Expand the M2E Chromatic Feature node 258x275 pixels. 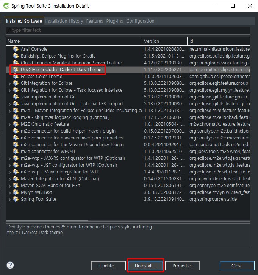click(9, 125)
